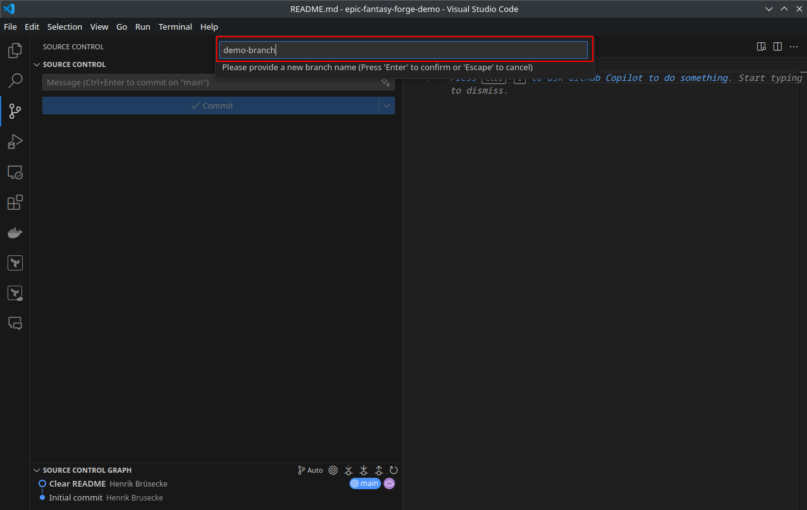The image size is (807, 510).
Task: Open editor More Actions ellipsis
Action: coord(794,47)
